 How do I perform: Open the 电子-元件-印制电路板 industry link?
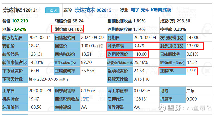coord(151,10)
